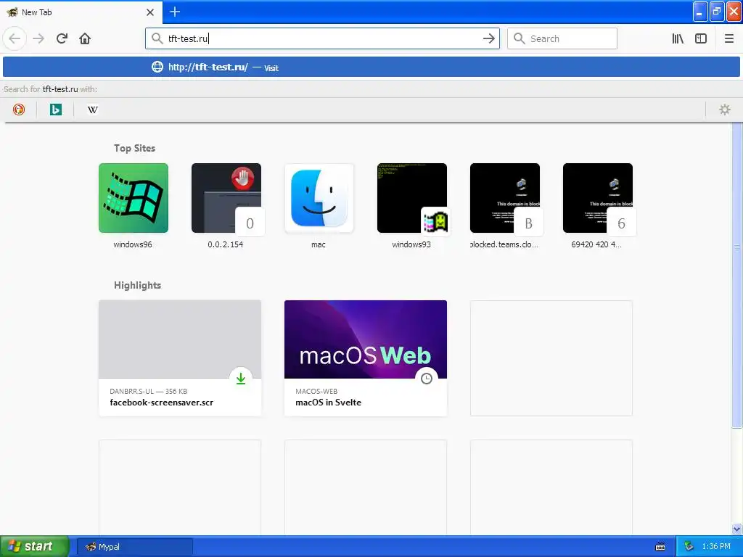Open the hamburger application menu
The width and height of the screenshot is (743, 557).
tap(728, 38)
